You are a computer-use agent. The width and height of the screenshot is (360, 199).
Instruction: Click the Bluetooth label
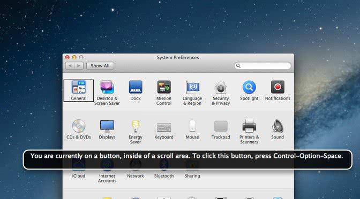pyautogui.click(x=164, y=176)
